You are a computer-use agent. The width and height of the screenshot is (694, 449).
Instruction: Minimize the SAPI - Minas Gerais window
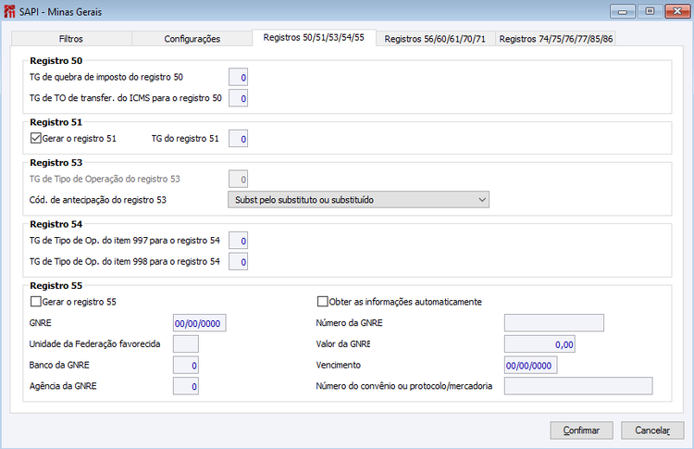coord(623,11)
